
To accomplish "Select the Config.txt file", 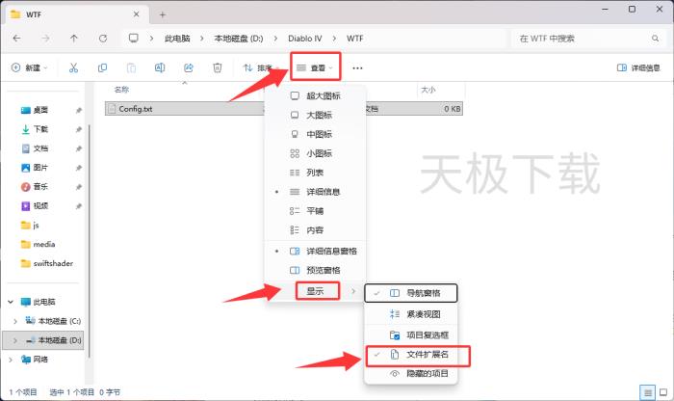I will (135, 108).
